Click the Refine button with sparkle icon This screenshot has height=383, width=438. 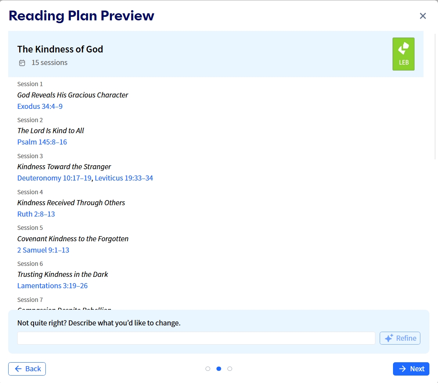(400, 338)
